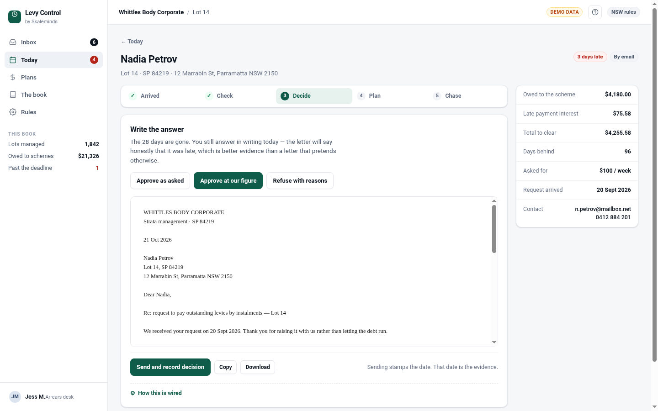The width and height of the screenshot is (658, 411).
Task: Click the Levy Control clock logo
Action: coord(15,17)
